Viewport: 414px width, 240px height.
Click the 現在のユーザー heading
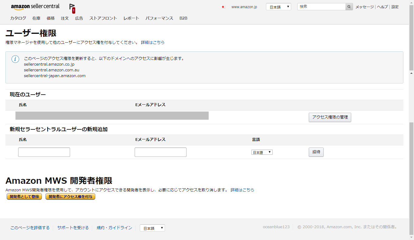28,95
